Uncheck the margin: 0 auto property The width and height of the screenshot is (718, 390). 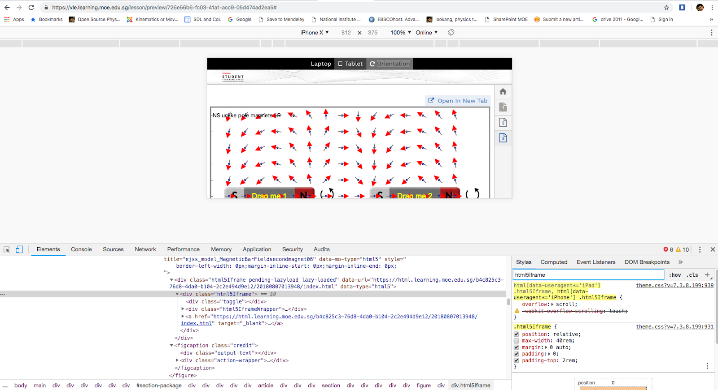pyautogui.click(x=517, y=347)
